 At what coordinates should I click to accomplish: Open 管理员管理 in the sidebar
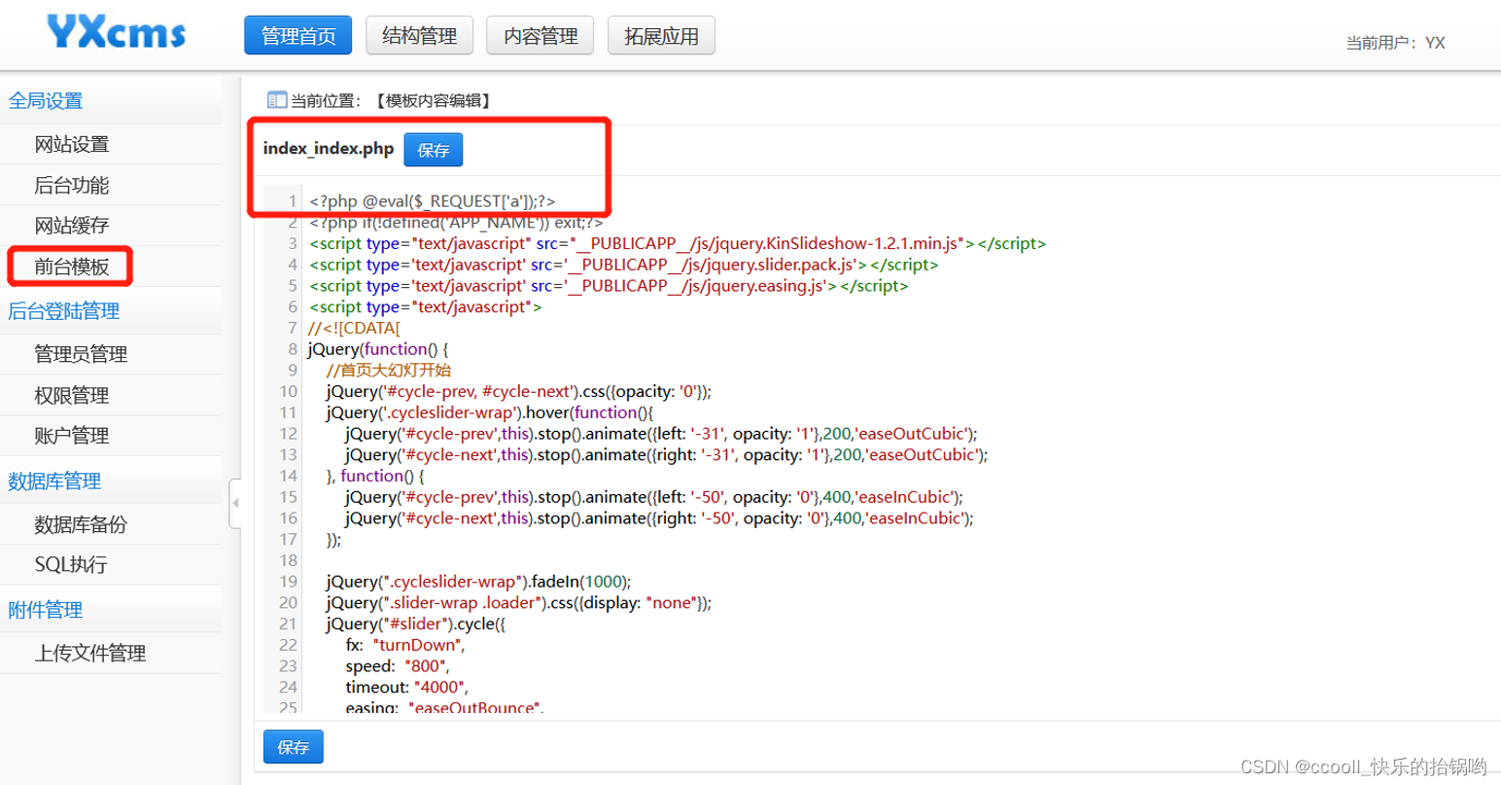click(81, 354)
